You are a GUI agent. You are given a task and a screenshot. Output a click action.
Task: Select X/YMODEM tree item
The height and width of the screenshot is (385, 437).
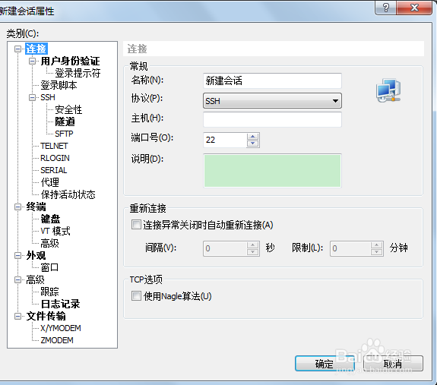(x=61, y=328)
